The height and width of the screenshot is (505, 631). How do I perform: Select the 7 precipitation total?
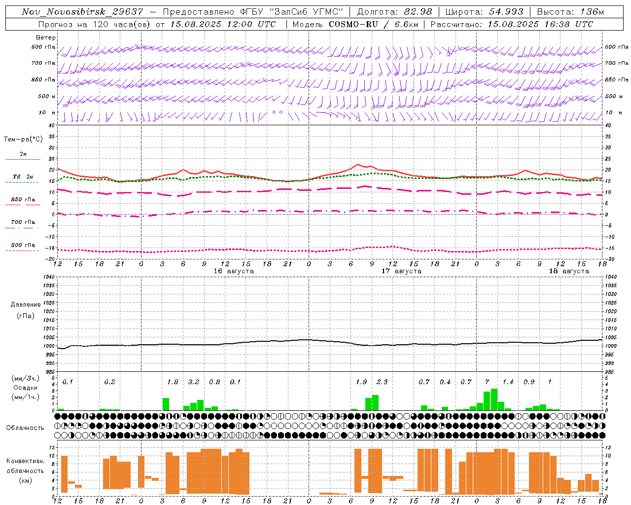(x=487, y=382)
